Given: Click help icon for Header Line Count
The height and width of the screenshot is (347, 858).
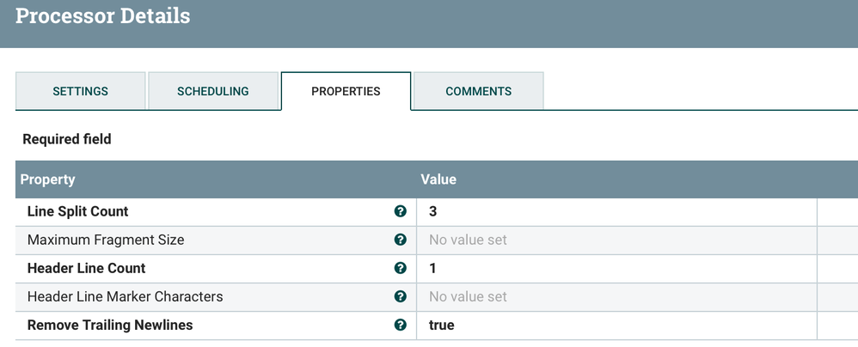Looking at the screenshot, I should pos(400,268).
